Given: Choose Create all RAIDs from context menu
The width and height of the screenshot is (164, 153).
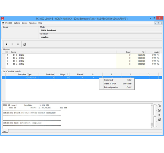Looking at the screenshot, I should 117,84.
